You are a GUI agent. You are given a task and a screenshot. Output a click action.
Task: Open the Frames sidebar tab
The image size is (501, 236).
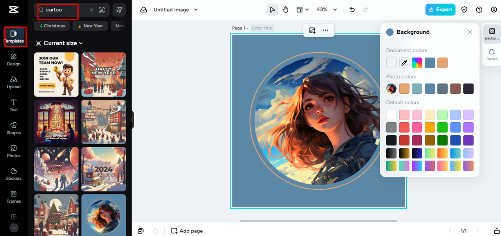click(x=14, y=197)
